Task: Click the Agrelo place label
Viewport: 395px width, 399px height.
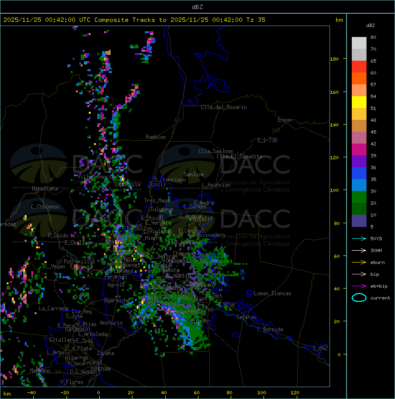Action: [116, 285]
